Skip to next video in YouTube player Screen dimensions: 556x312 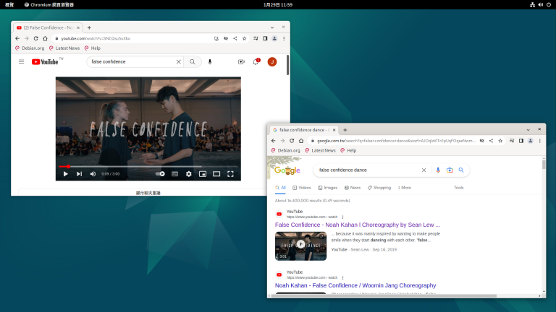[79, 174]
